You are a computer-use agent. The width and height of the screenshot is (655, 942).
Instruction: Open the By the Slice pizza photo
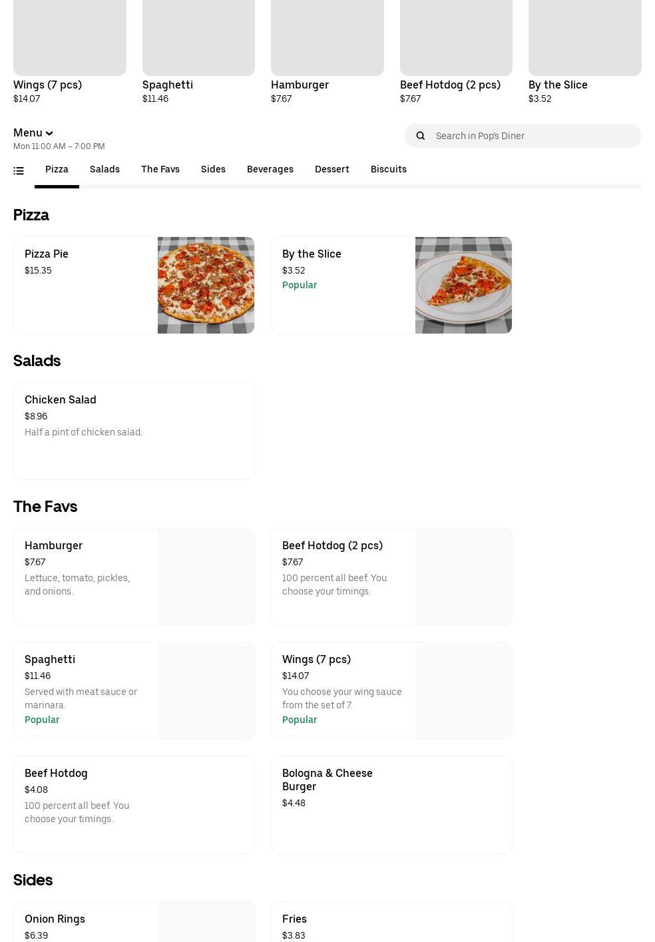click(463, 285)
